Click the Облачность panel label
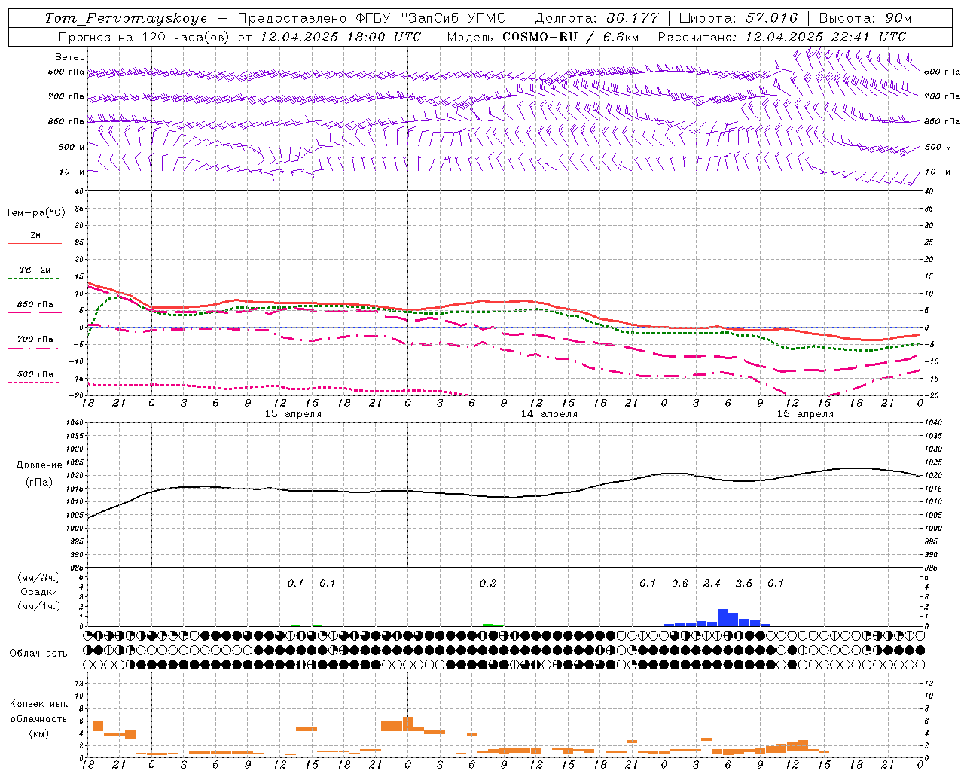964x771 pixels. coord(38,654)
